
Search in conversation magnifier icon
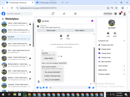(115, 33)
